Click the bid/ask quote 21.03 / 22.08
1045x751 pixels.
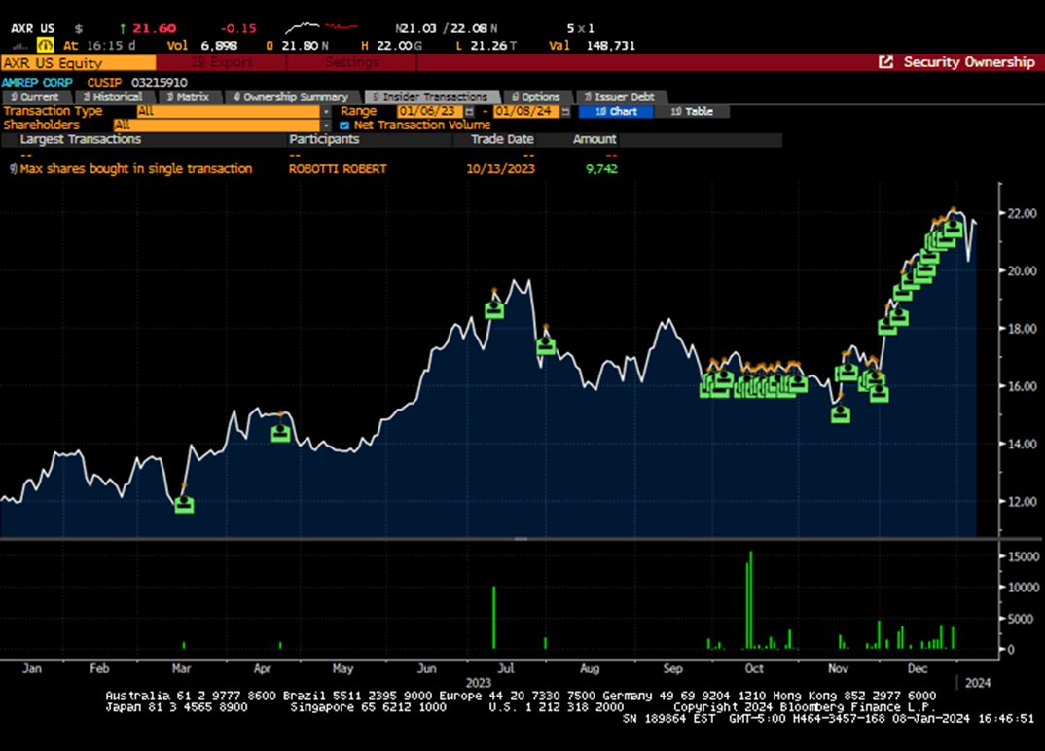click(446, 28)
